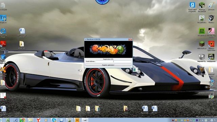Open the pink anime girl desktop shortcut

pos(211,31)
